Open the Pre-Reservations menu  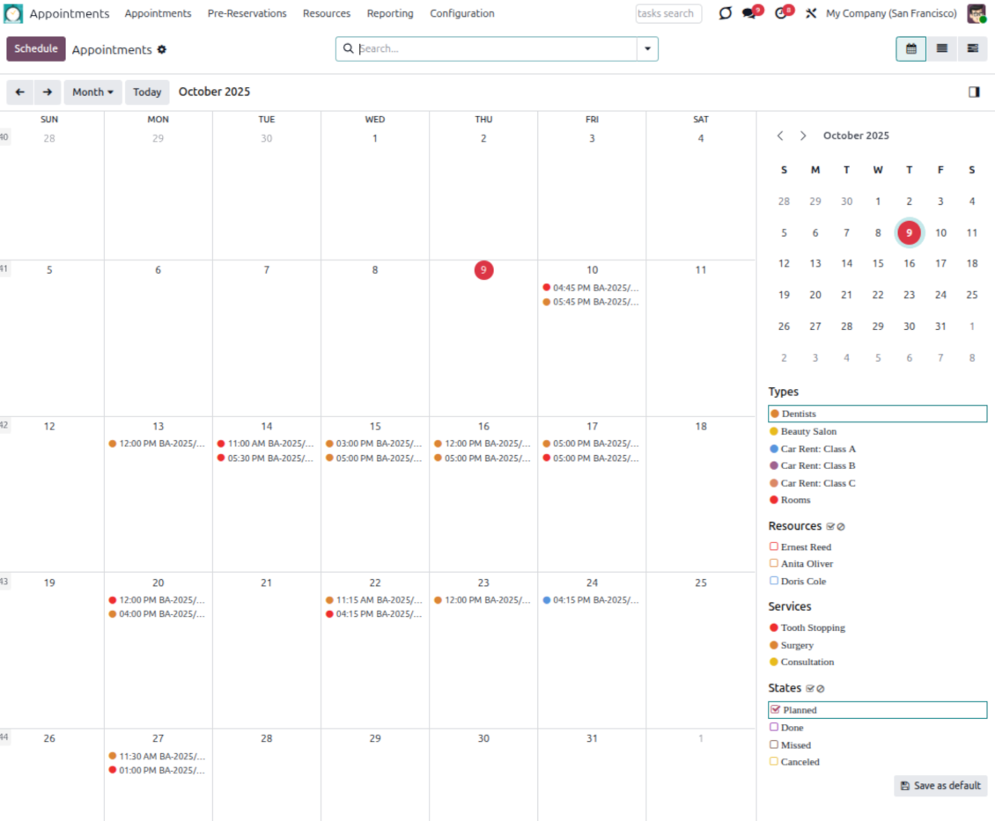(x=247, y=14)
